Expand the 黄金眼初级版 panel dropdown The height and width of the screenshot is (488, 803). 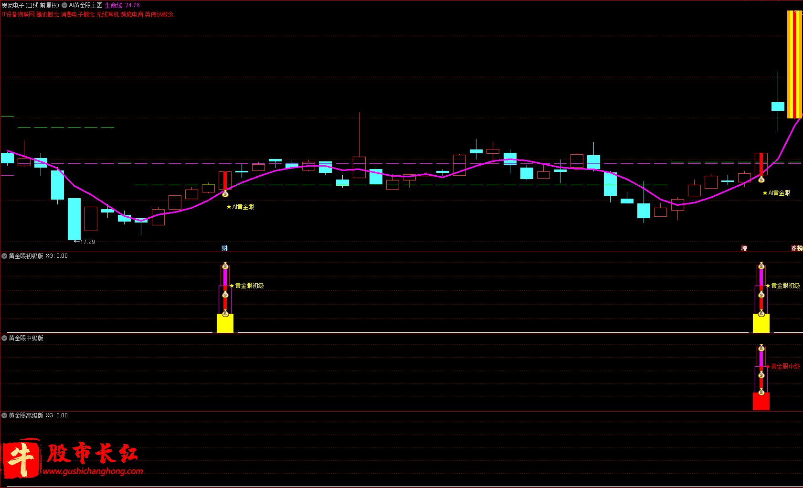(x=4, y=256)
